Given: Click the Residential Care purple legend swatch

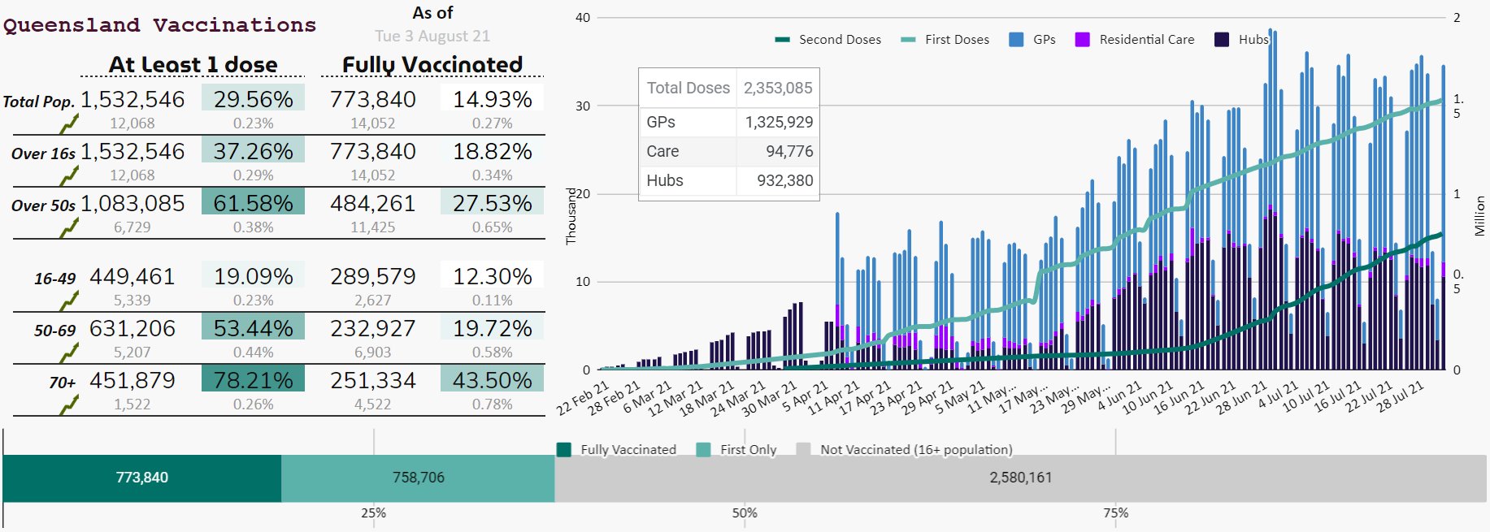Looking at the screenshot, I should tap(1082, 39).
